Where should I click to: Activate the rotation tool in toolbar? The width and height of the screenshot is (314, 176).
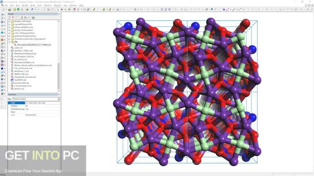tap(62, 9)
